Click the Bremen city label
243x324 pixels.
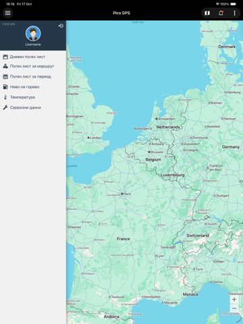[217, 103]
